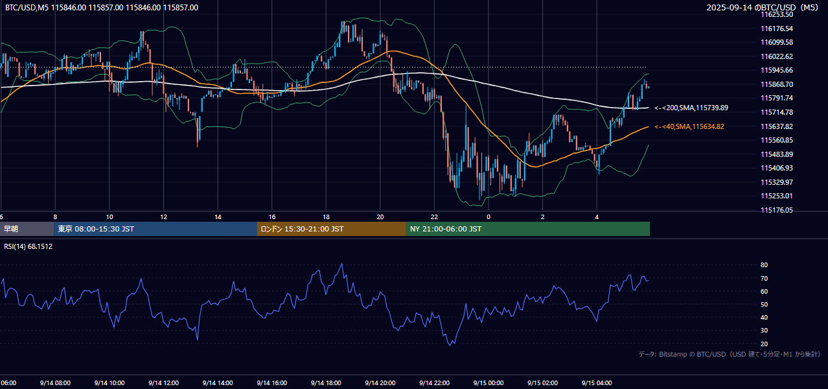Click price axis label 115329.97
The width and height of the screenshot is (828, 389).
[777, 182]
